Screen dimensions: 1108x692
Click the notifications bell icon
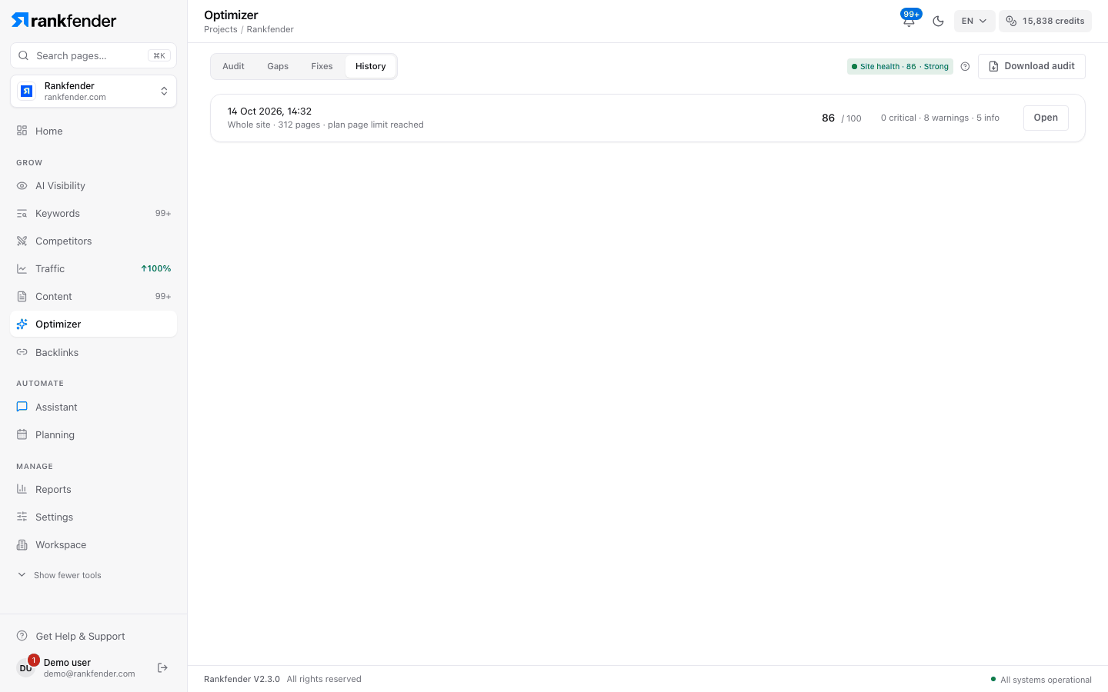[909, 21]
